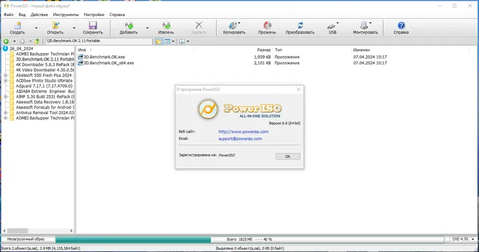Expand the AIMP 5.30 Build 2531 folder
Viewport: 479px width, 252px height.
(5, 97)
